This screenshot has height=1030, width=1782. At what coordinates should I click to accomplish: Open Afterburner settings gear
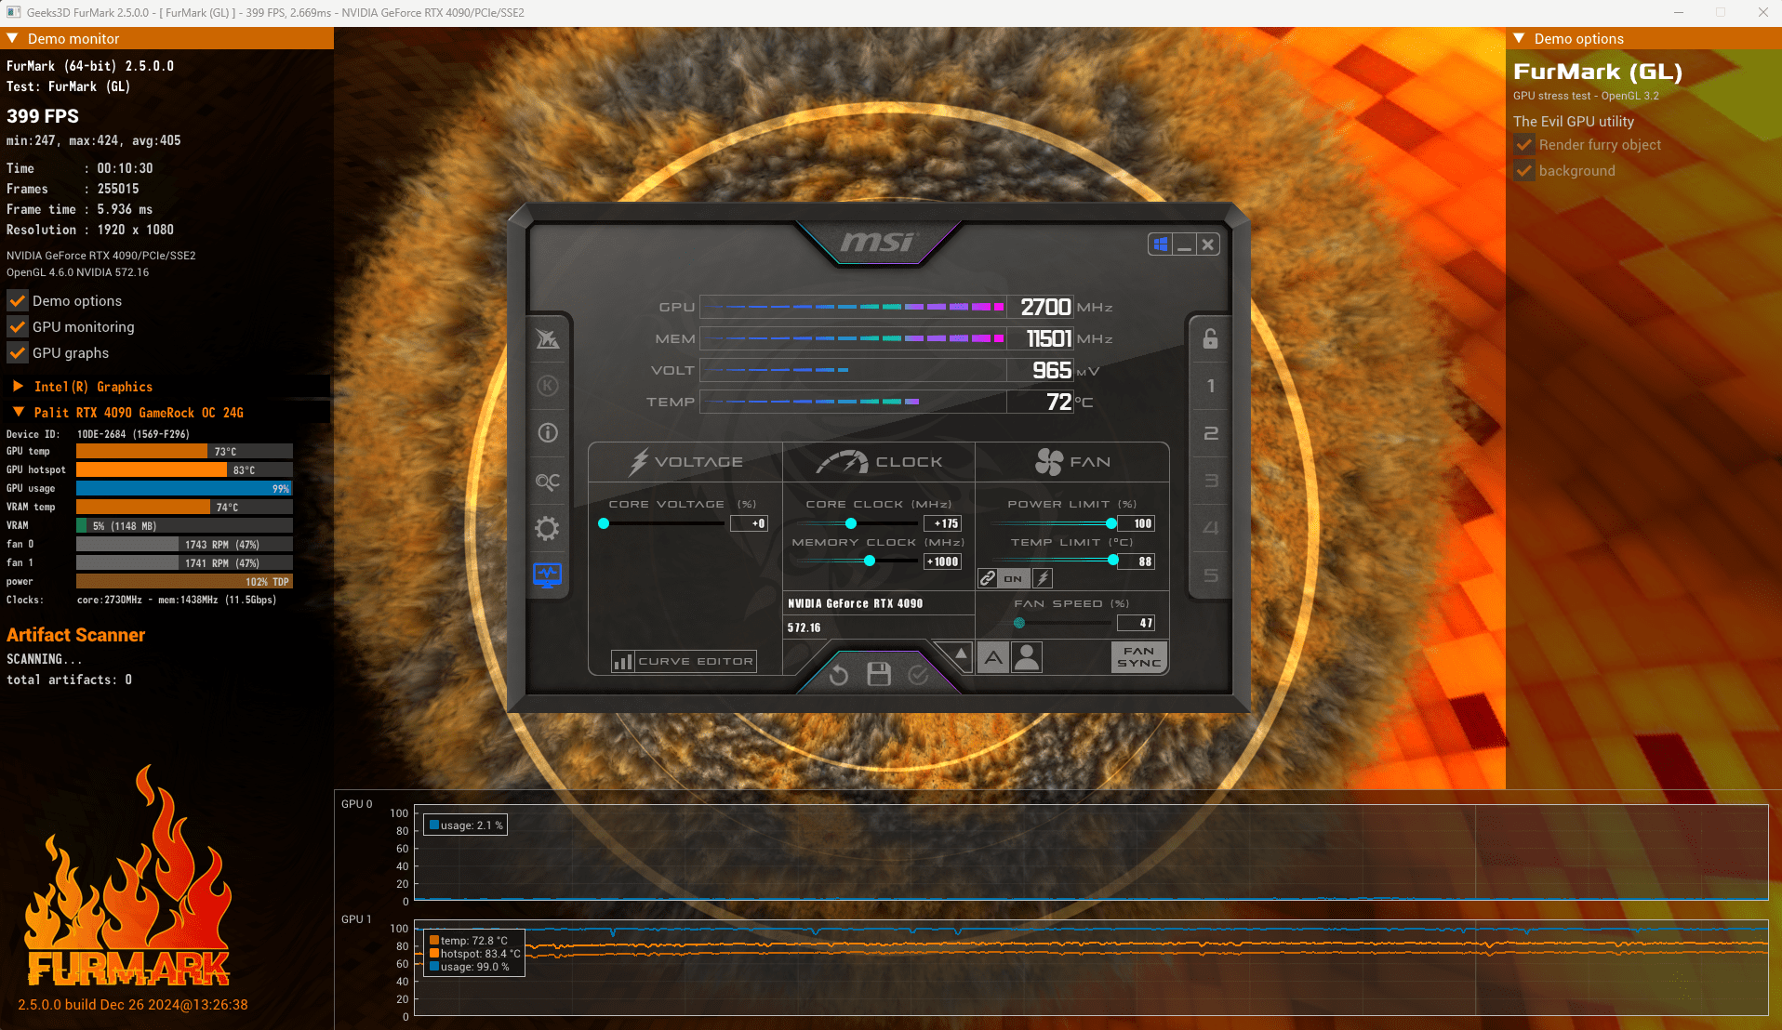[x=548, y=529]
